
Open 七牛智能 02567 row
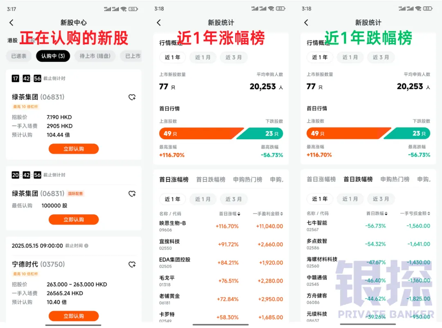click(368, 226)
